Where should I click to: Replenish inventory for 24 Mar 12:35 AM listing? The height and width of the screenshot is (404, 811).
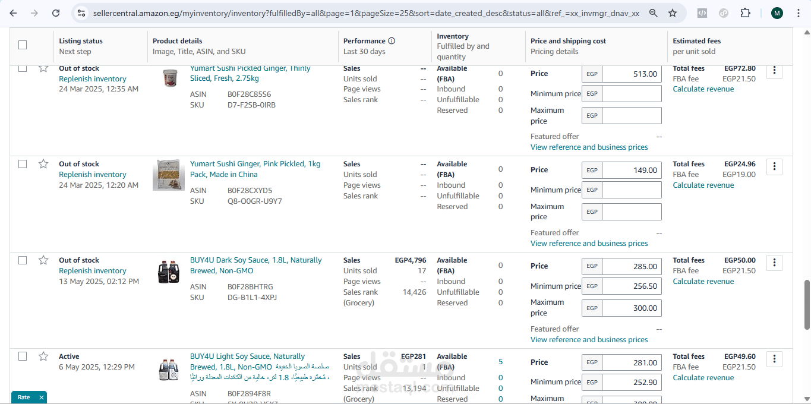[93, 79]
